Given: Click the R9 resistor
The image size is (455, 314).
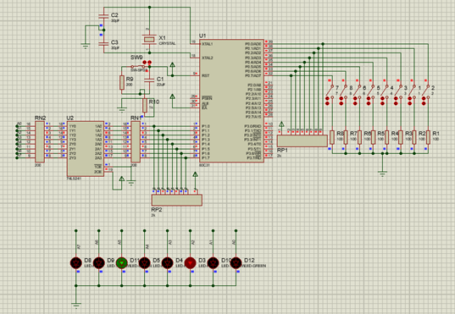Looking at the screenshot, I should click(122, 83).
